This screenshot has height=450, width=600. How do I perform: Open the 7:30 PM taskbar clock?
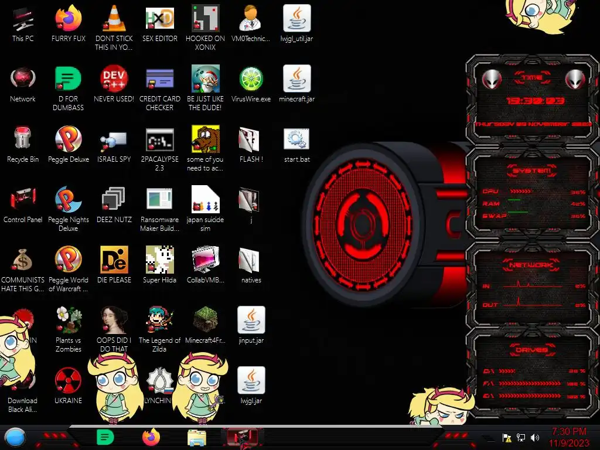(x=569, y=437)
